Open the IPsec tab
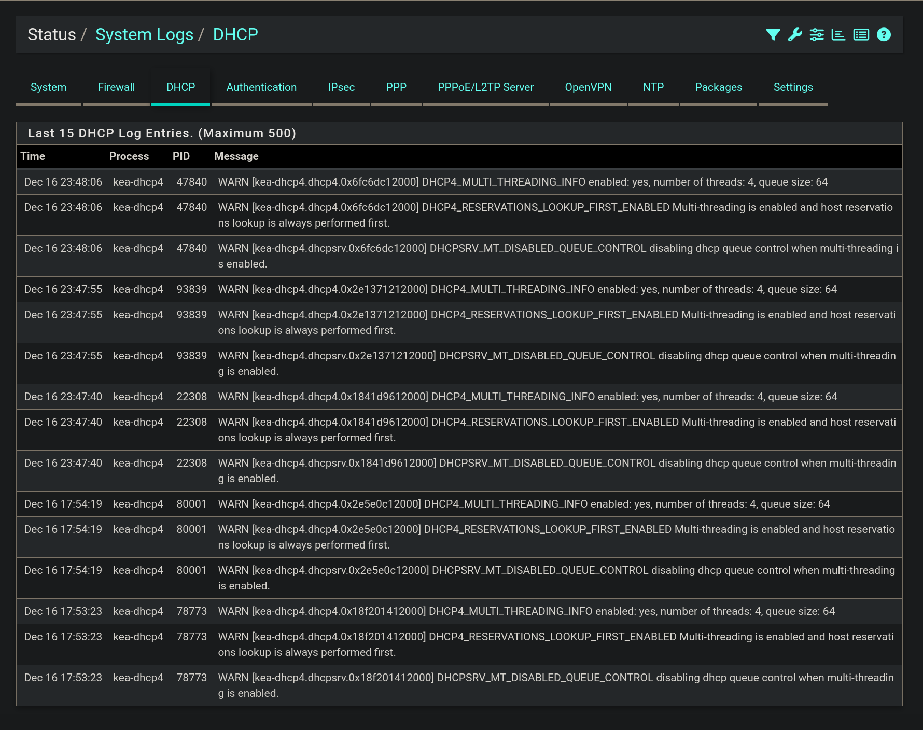The image size is (923, 730). point(341,87)
